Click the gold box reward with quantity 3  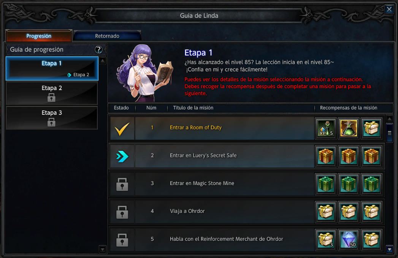326,240
